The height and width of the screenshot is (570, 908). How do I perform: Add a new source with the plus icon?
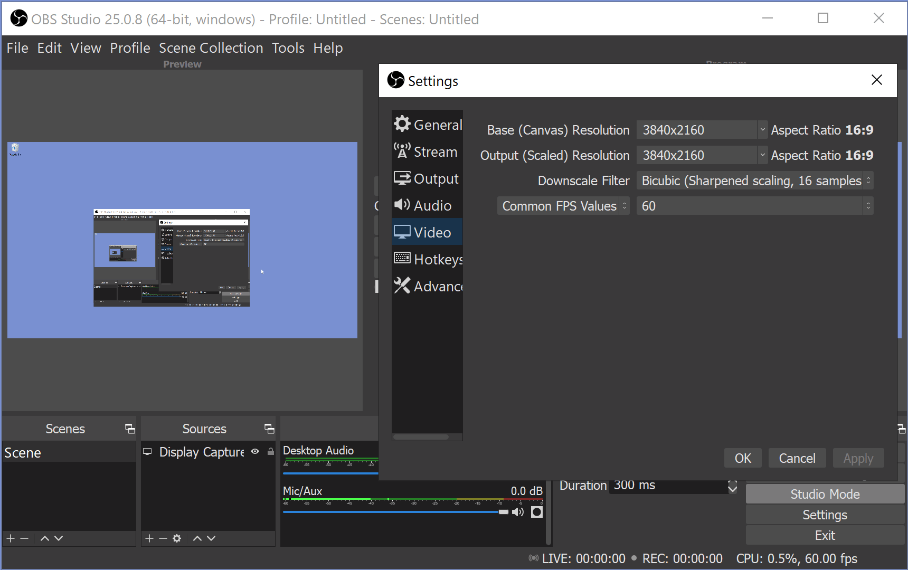pyautogui.click(x=149, y=538)
